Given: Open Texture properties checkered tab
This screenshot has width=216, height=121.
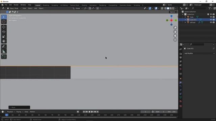Looking at the screenshot, I should 181,106.
